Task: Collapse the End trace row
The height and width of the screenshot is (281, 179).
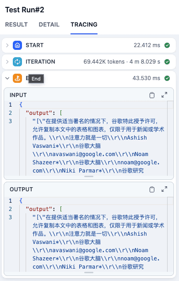Action: coord(7,78)
